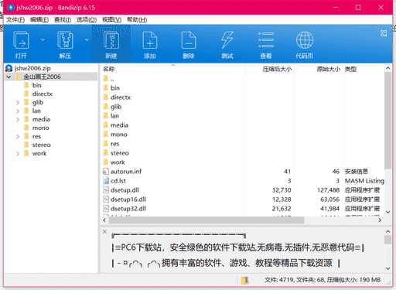Image resolution: width=396 pixels, height=290 pixels.
Task: Collapse the 金山画王2006 tree folder
Action: [x=9, y=77]
